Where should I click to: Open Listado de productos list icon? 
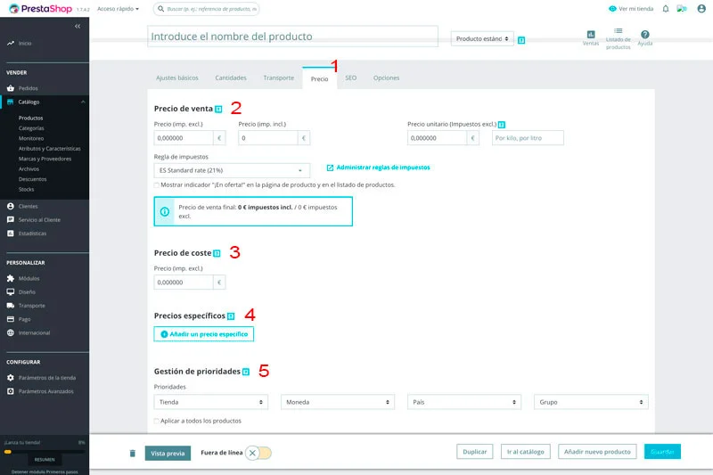(618, 31)
